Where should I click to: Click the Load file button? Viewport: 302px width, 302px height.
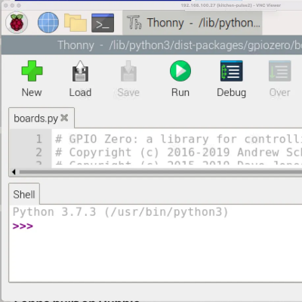(x=80, y=79)
